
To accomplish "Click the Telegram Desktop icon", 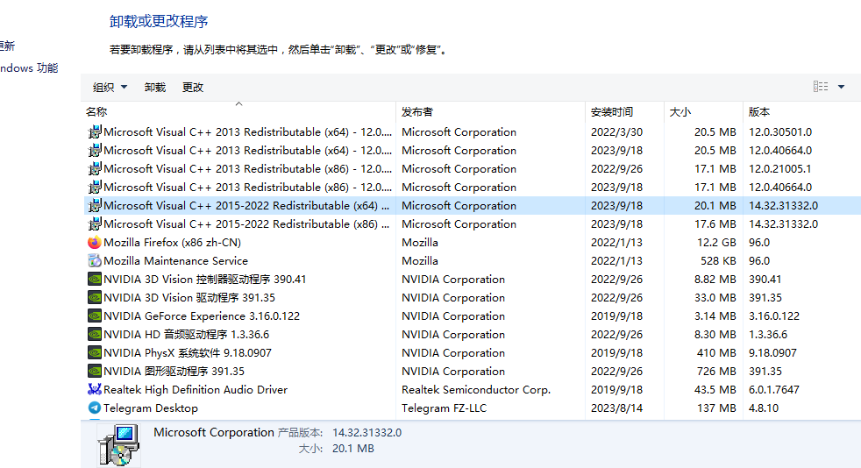I will pos(95,408).
